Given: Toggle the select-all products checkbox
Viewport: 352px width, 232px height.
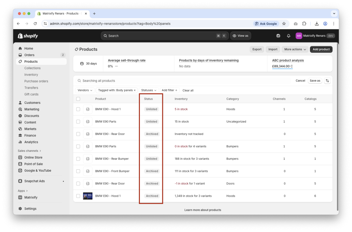Looking at the screenshot, I should (78, 99).
